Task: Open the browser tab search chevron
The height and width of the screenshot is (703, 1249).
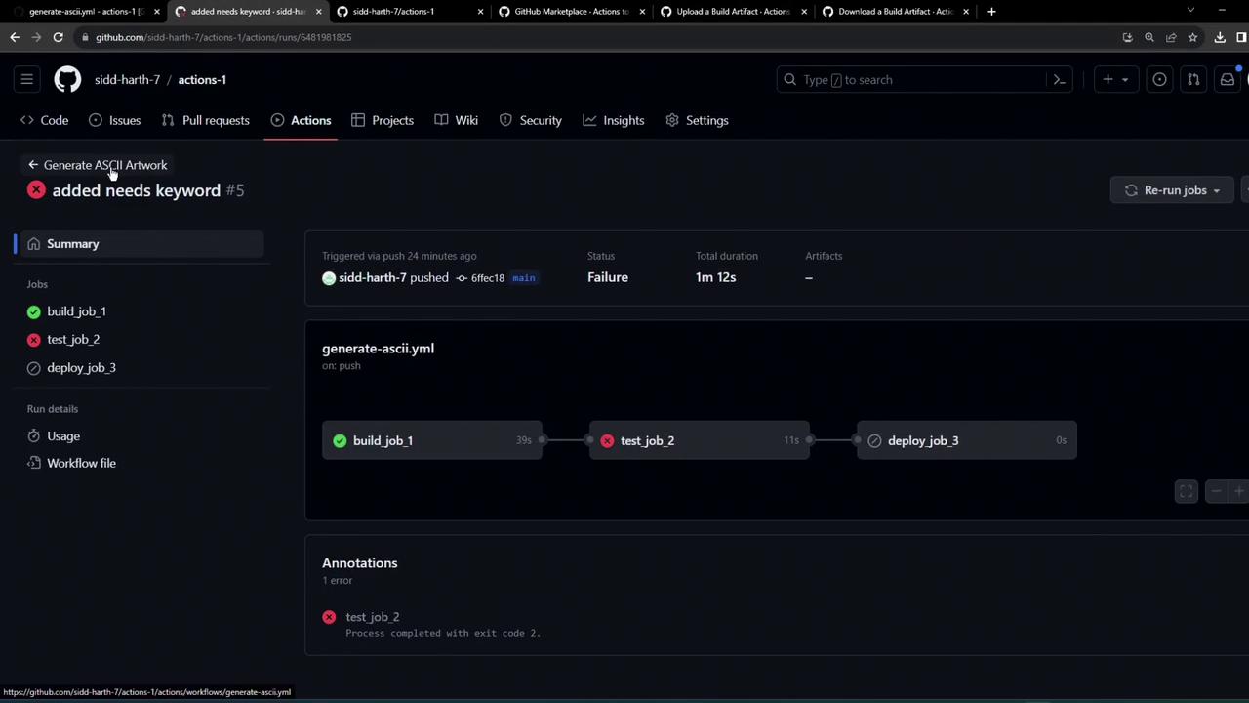Action: (x=1190, y=11)
